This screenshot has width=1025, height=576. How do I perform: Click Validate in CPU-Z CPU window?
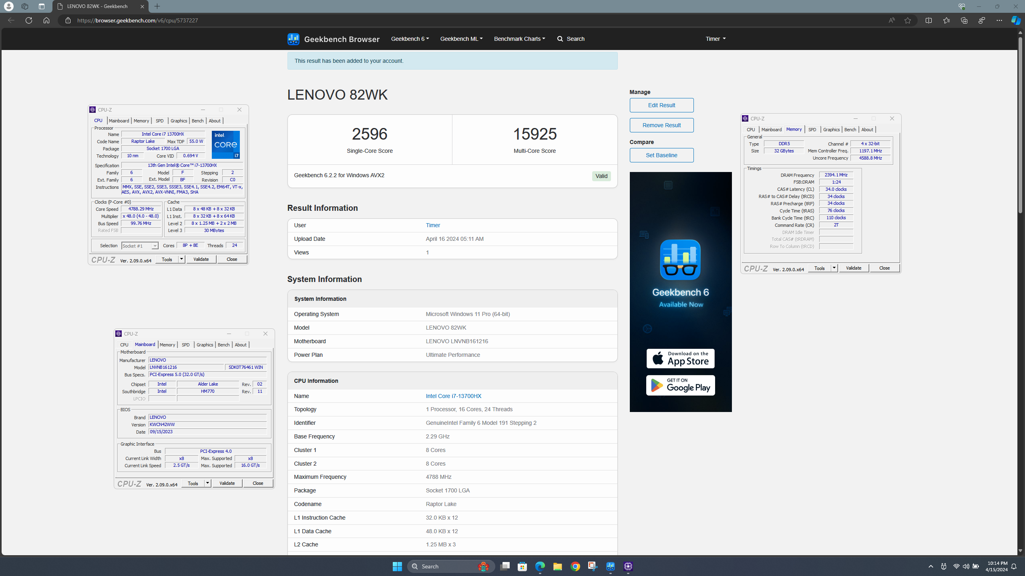click(x=201, y=259)
